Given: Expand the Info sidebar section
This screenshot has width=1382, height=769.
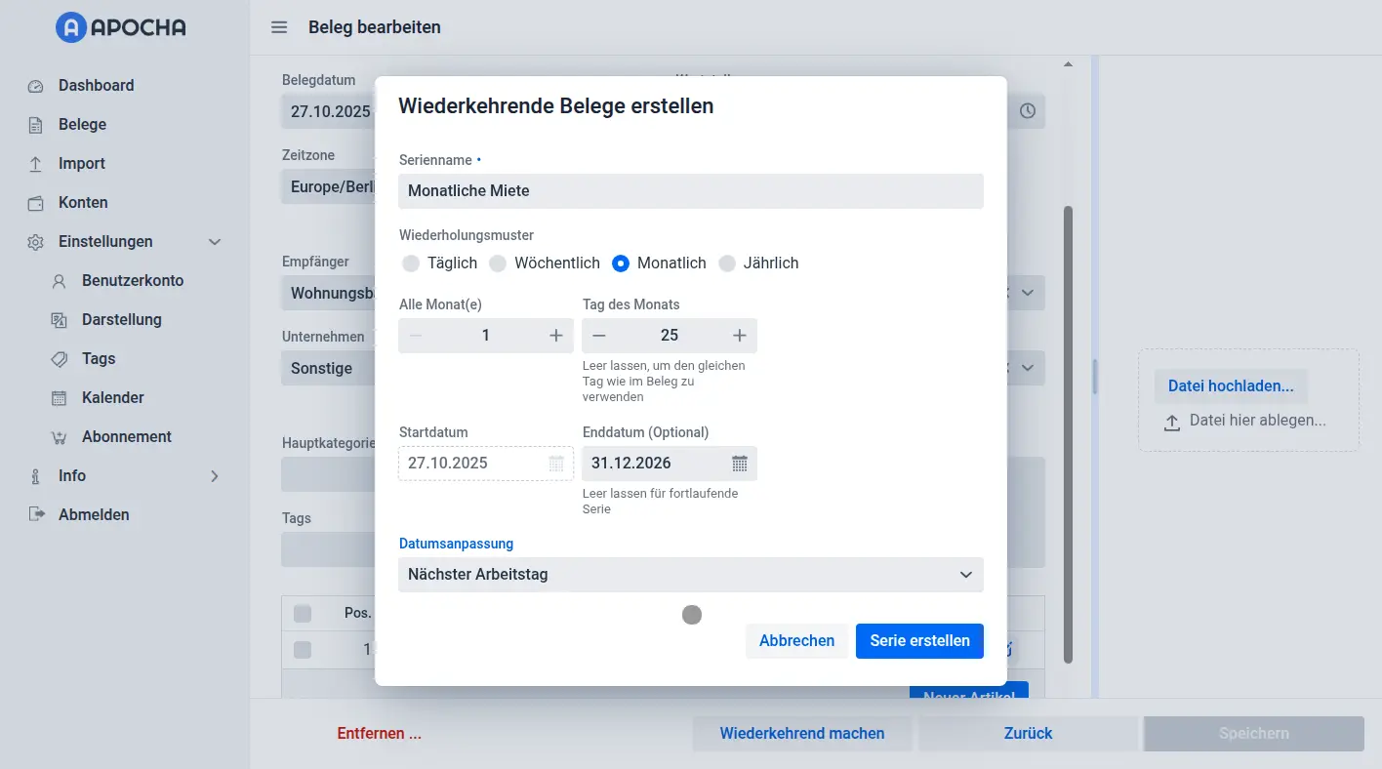Looking at the screenshot, I should tap(215, 476).
